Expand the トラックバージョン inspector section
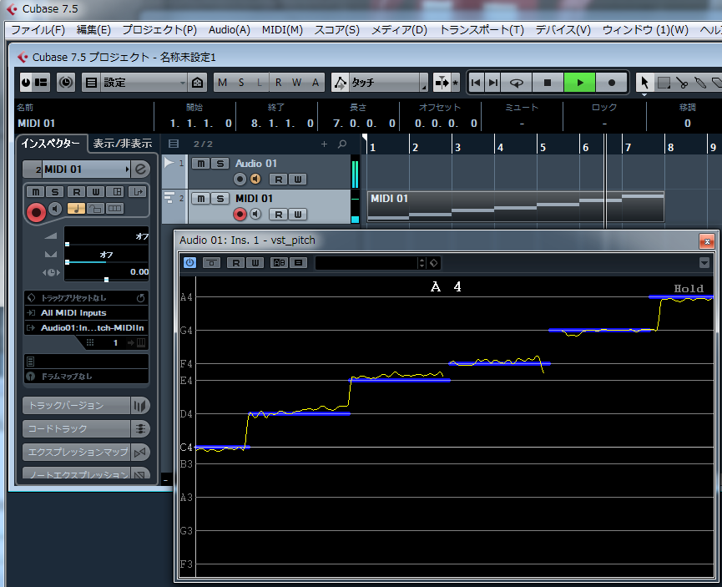 point(77,406)
